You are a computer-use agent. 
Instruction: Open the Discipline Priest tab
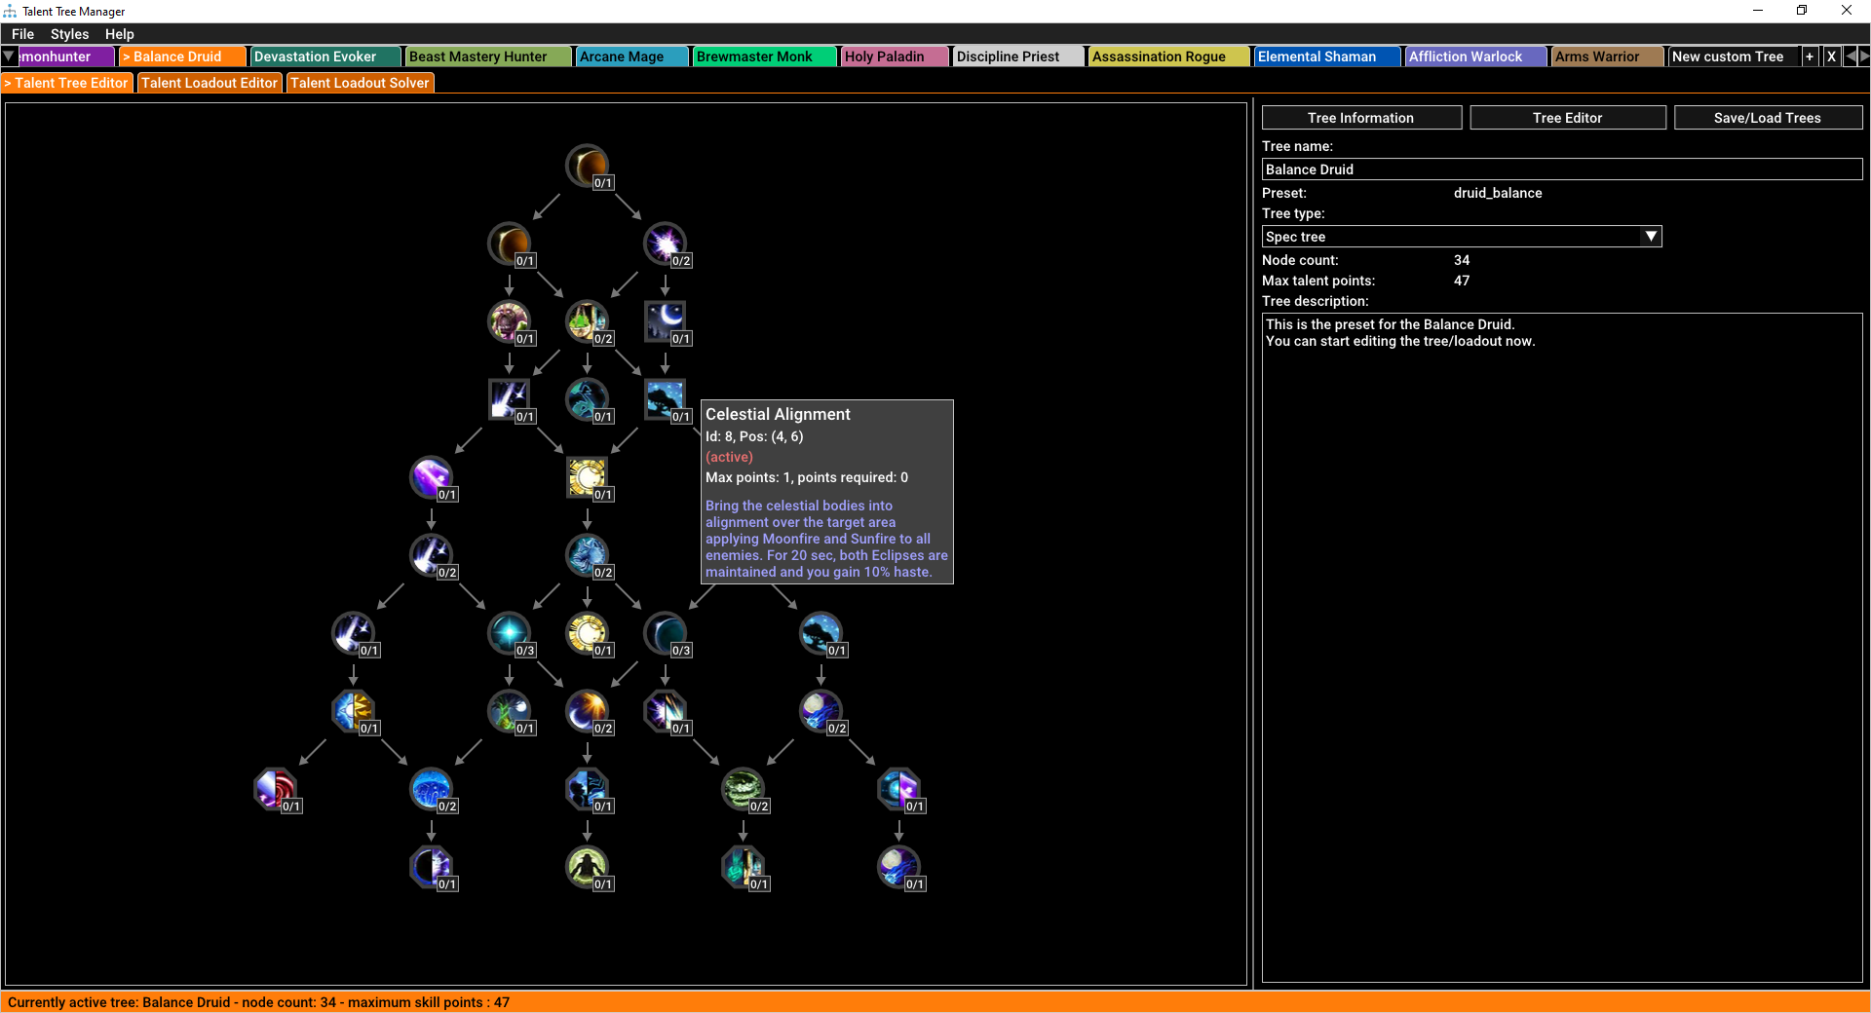tap(1018, 56)
